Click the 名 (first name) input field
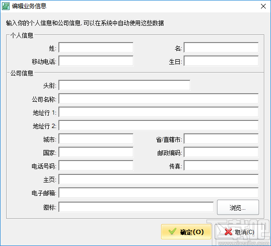Viewport: 271px width, 246px height. pos(221,47)
